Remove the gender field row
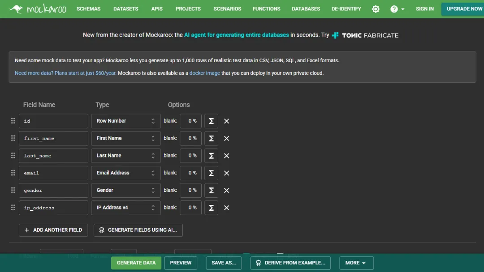 (227, 191)
